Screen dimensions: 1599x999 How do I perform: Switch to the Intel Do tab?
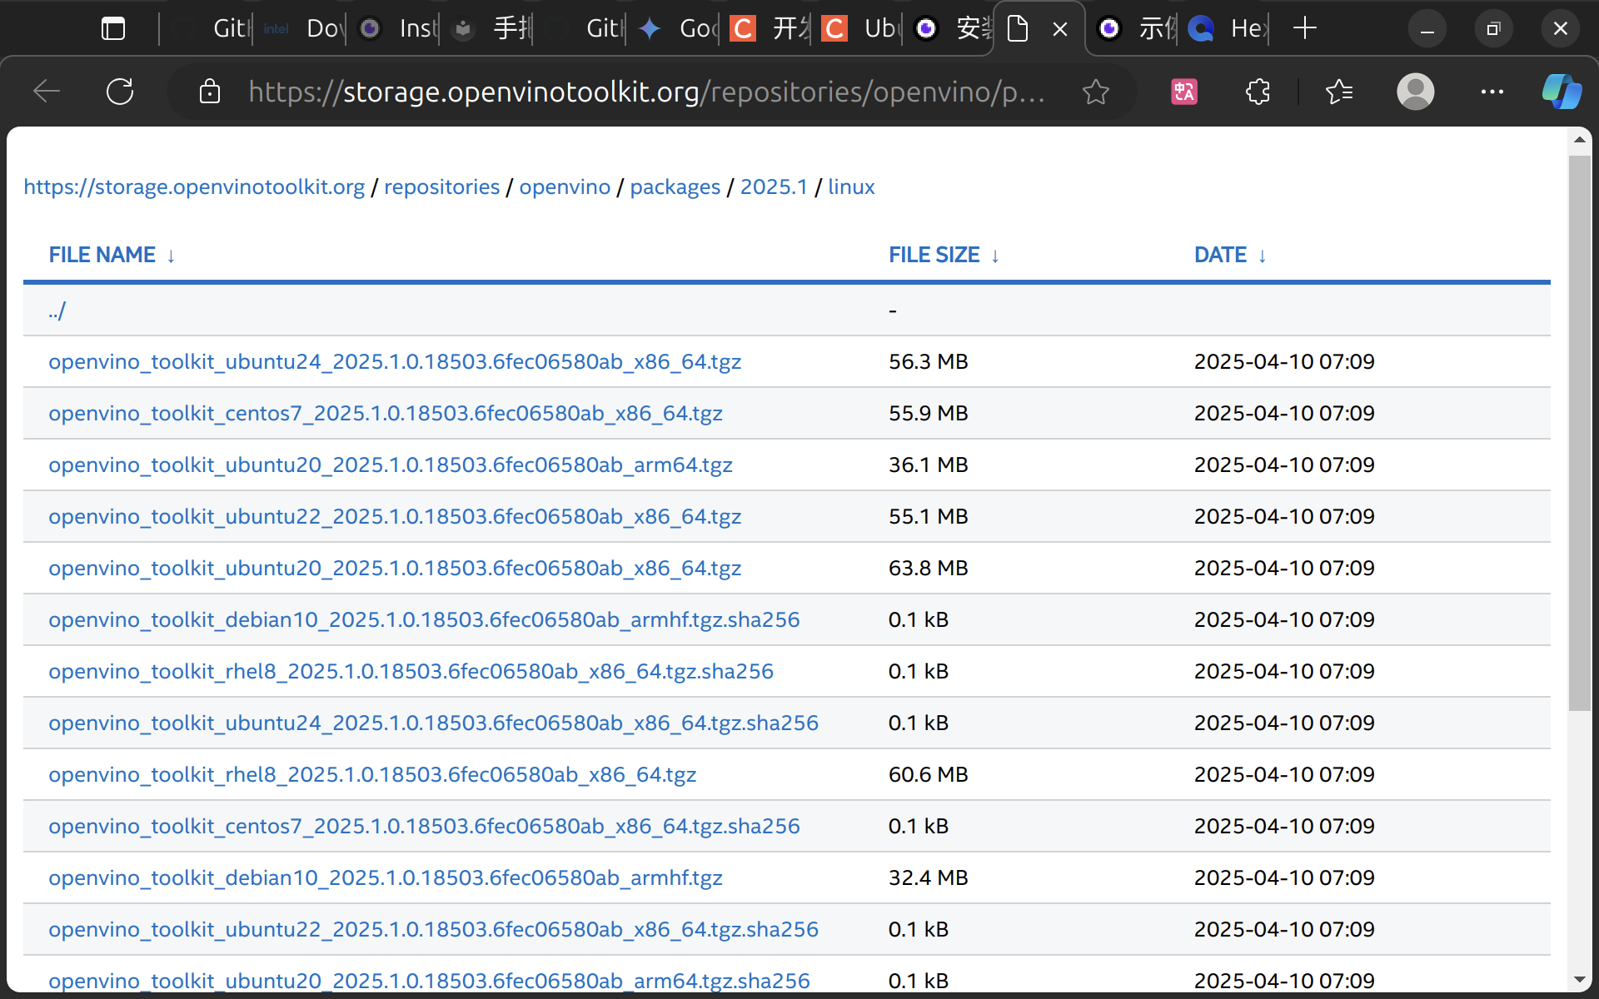point(300,29)
